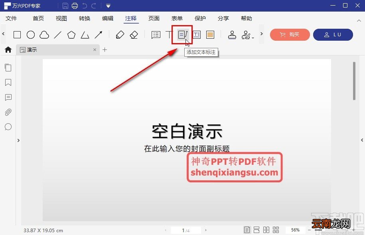Click the LU user account button
Viewport: 365px width, 235px height.
pos(333,35)
